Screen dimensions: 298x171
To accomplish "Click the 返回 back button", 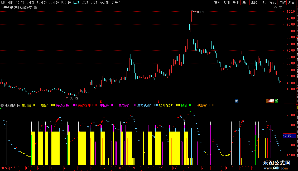I will tap(291, 2).
